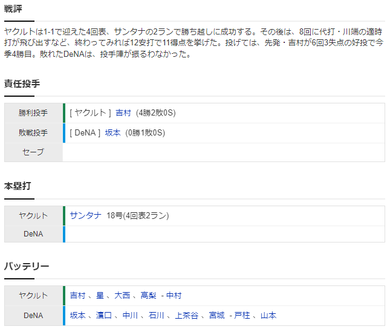
Task: Open catcher 山本 link
Action: pos(268,316)
